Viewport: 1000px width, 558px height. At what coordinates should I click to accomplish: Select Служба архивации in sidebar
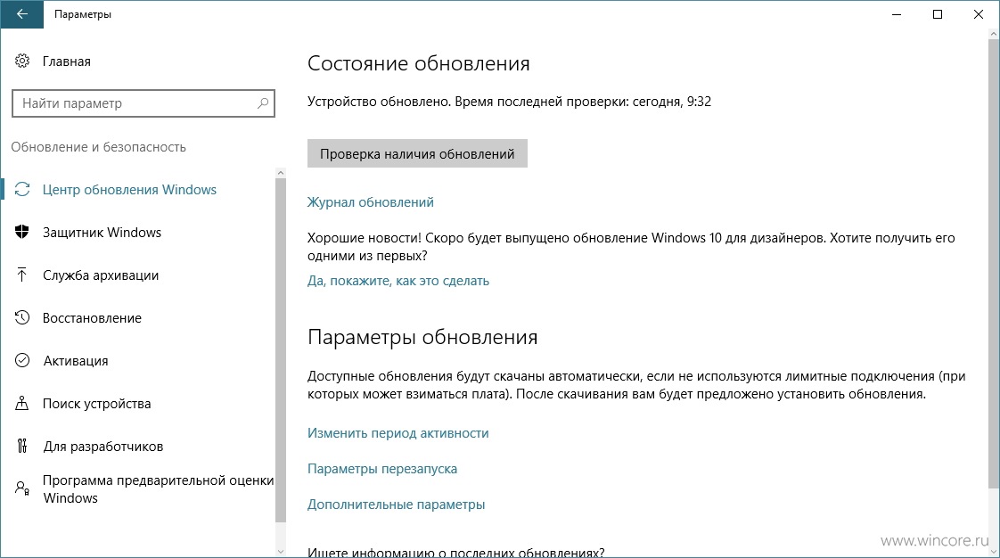pyautogui.click(x=101, y=275)
